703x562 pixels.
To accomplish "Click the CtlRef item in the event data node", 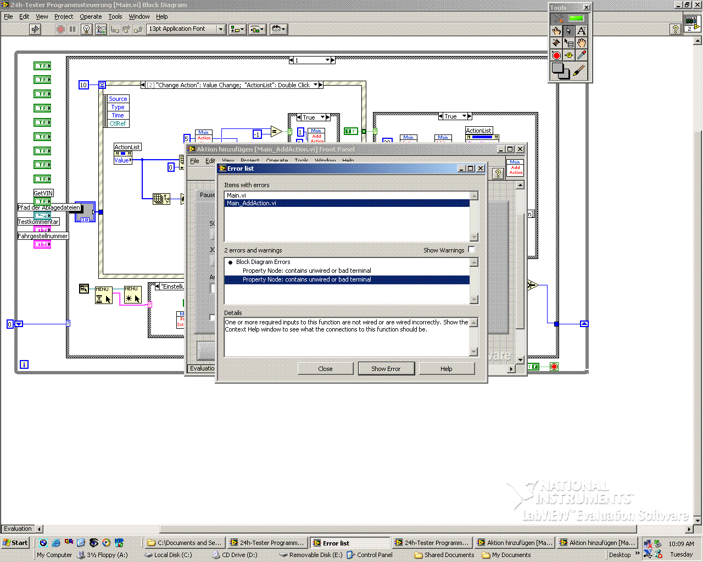I will pyautogui.click(x=118, y=123).
